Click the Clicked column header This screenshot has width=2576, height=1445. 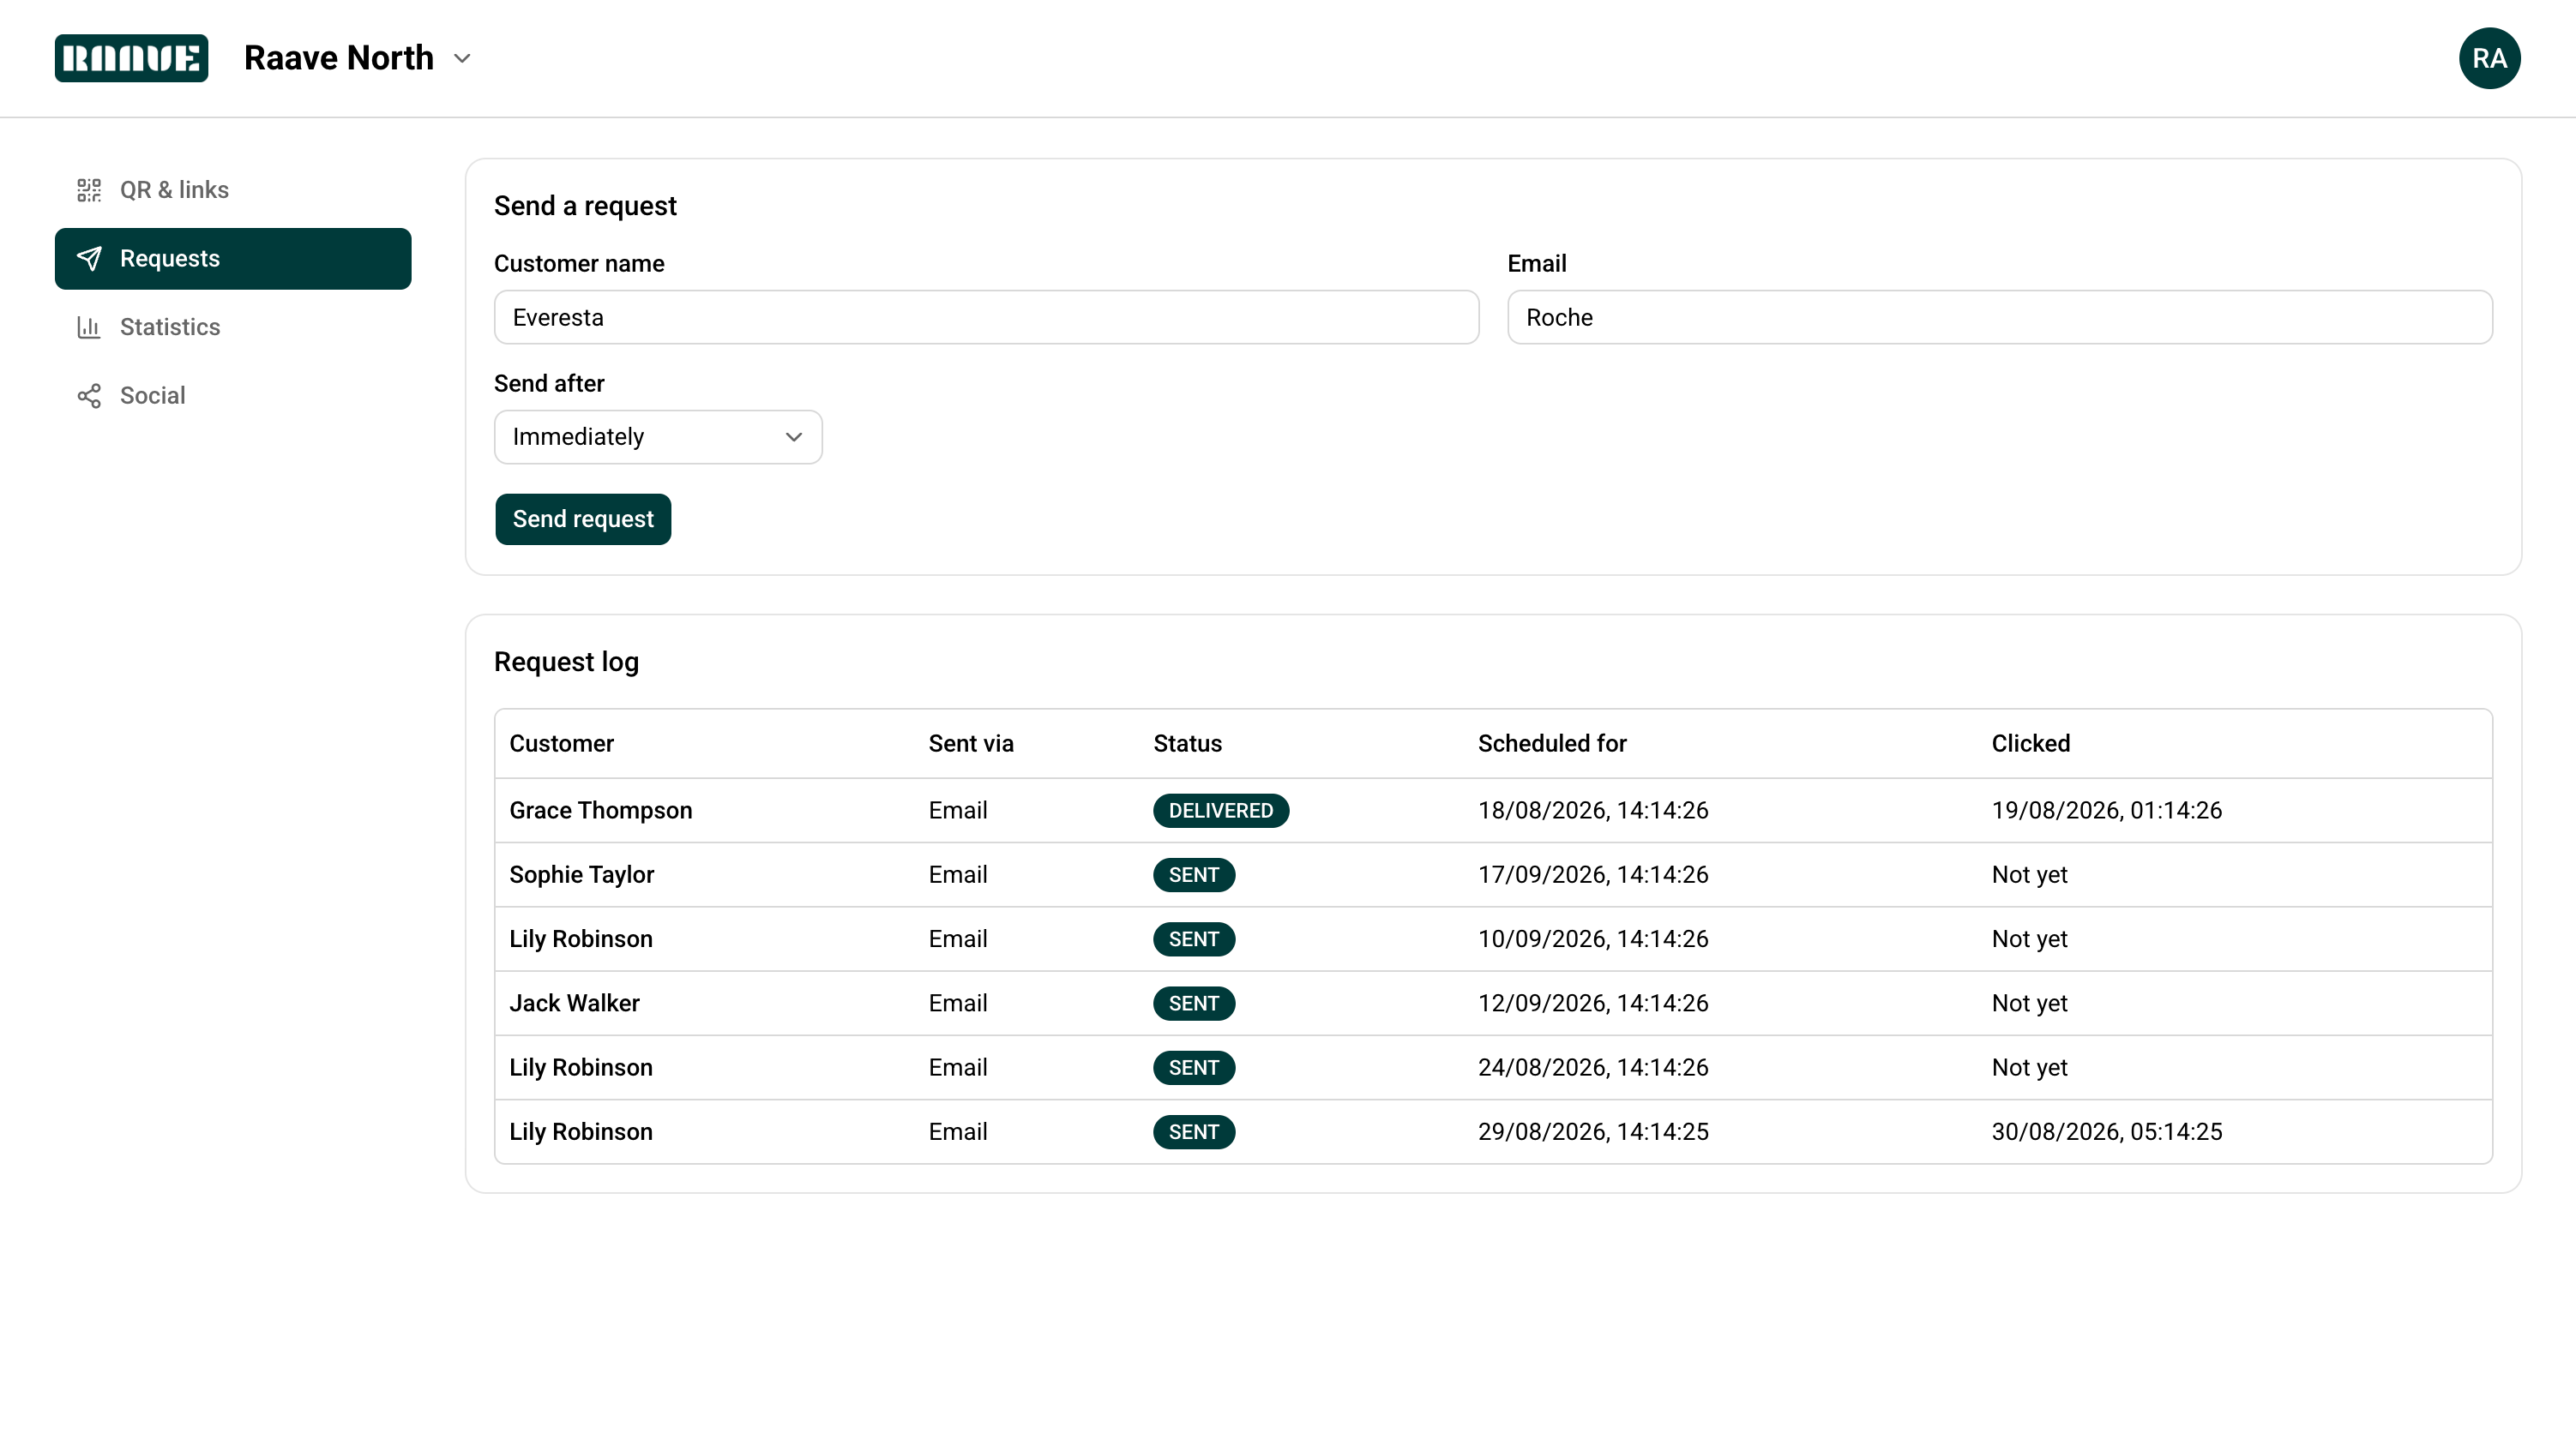2030,743
